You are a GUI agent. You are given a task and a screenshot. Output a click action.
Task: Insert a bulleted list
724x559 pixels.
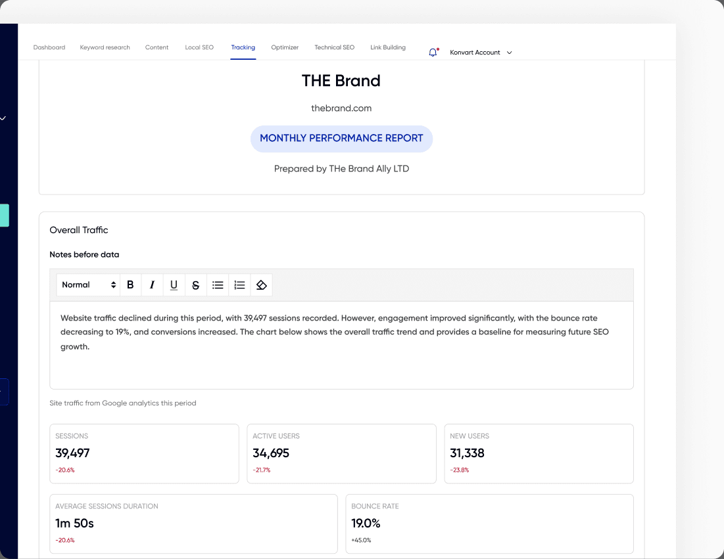[x=218, y=285]
